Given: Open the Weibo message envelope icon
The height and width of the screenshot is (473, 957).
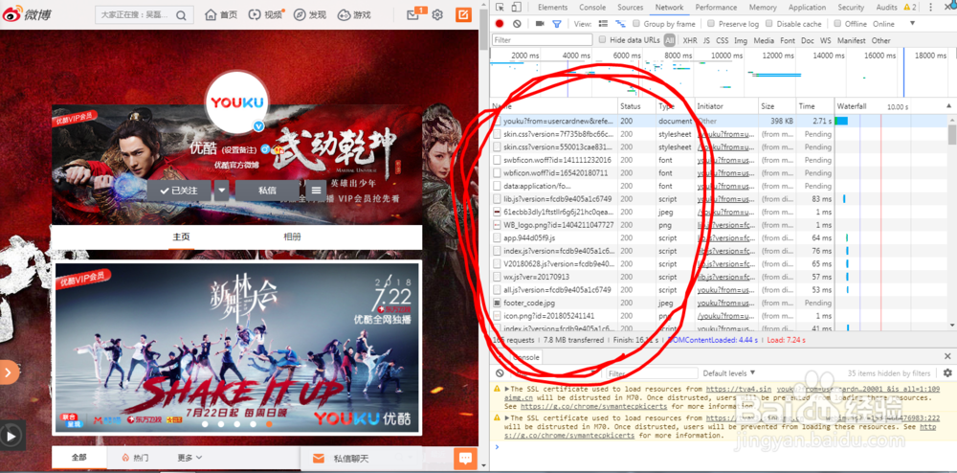Looking at the screenshot, I should tap(413, 14).
